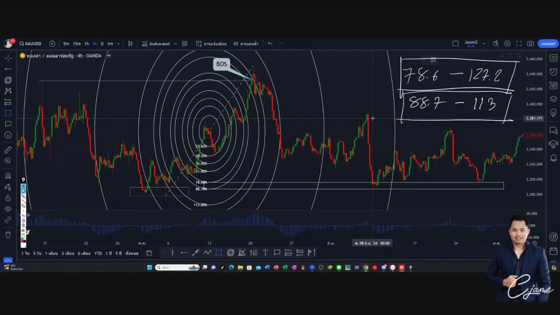Image resolution: width=560 pixels, height=315 pixels.
Task: Pick vertical line in floating drawing toolbar
Action: point(172,252)
